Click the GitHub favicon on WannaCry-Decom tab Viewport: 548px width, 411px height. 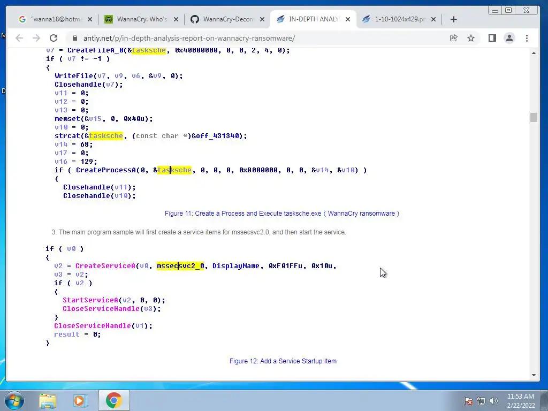coord(195,19)
